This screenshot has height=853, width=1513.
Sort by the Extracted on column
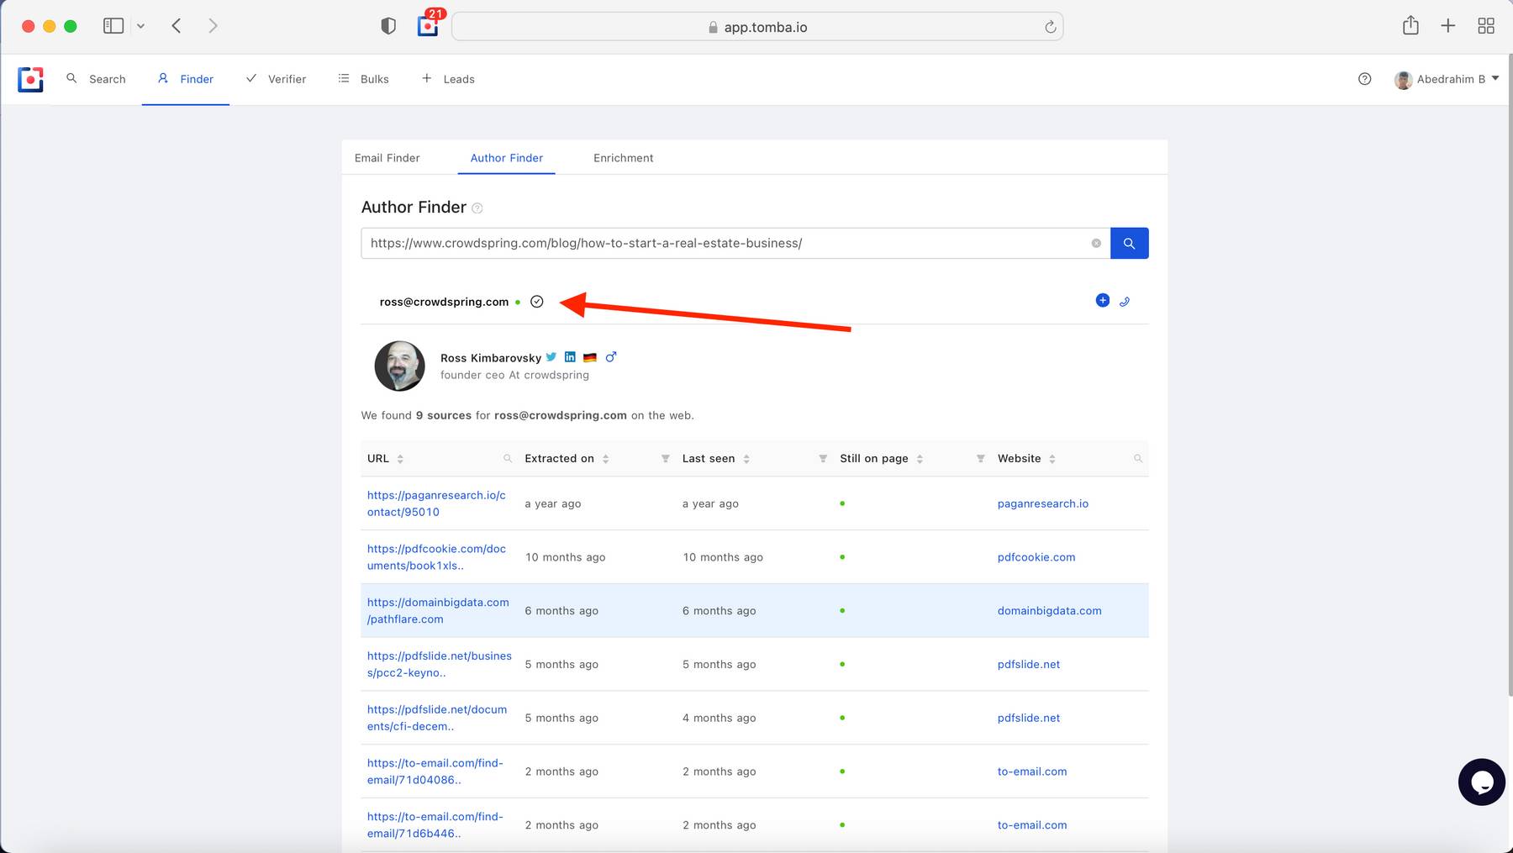pos(605,459)
